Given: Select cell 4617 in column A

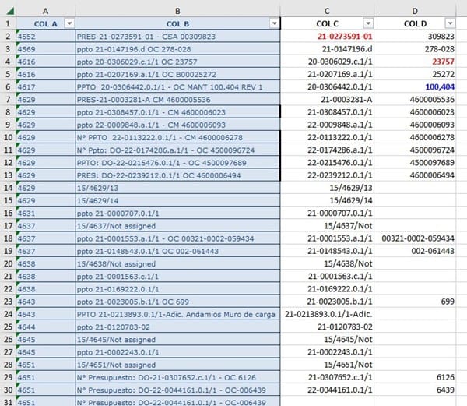Looking at the screenshot, I should (x=46, y=86).
